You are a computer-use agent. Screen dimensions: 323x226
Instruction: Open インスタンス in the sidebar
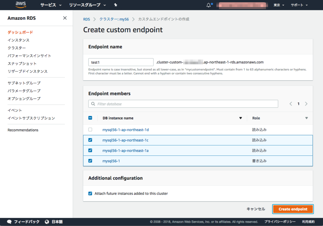19,40
